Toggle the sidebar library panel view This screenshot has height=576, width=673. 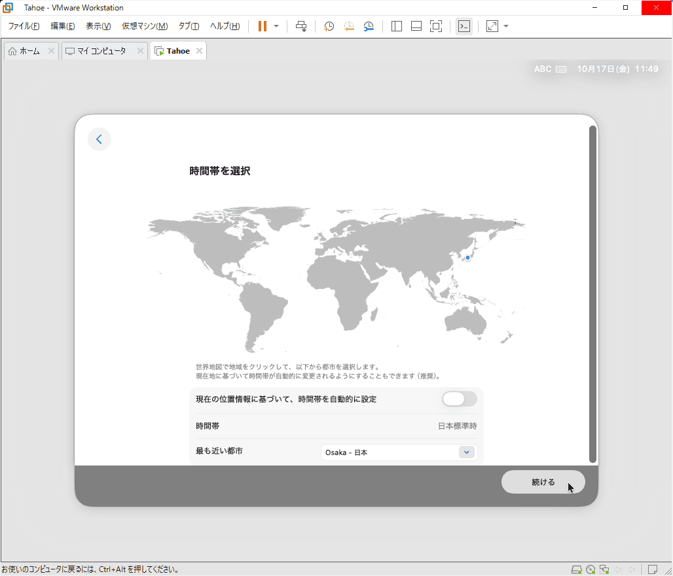tap(396, 26)
